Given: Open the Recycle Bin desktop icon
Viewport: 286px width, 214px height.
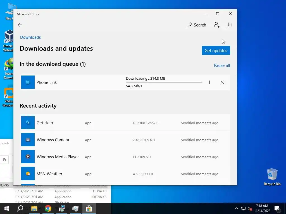Looking at the screenshot, I should 272,177.
